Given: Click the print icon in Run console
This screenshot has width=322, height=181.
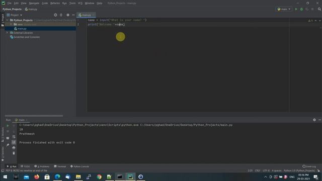Looking at the screenshot, I should pyautogui.click(x=14, y=148).
